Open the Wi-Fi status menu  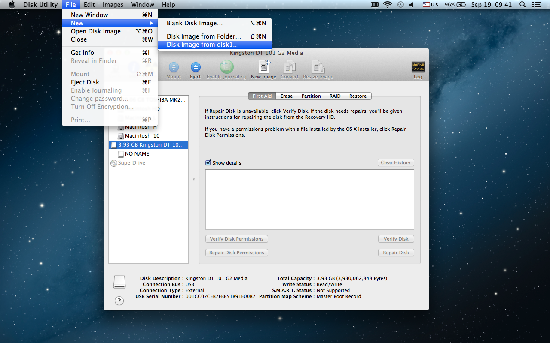point(387,5)
